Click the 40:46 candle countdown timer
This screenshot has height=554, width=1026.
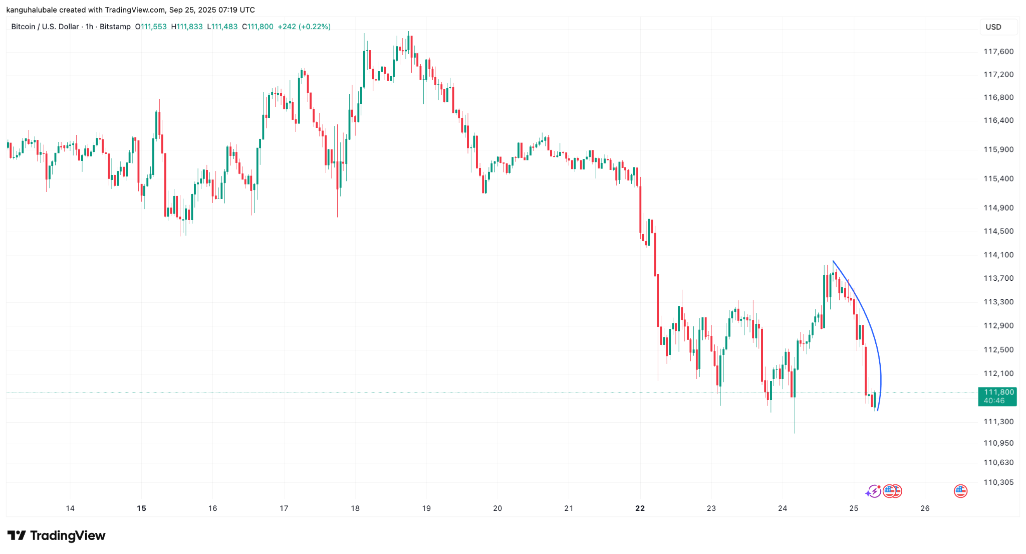994,401
